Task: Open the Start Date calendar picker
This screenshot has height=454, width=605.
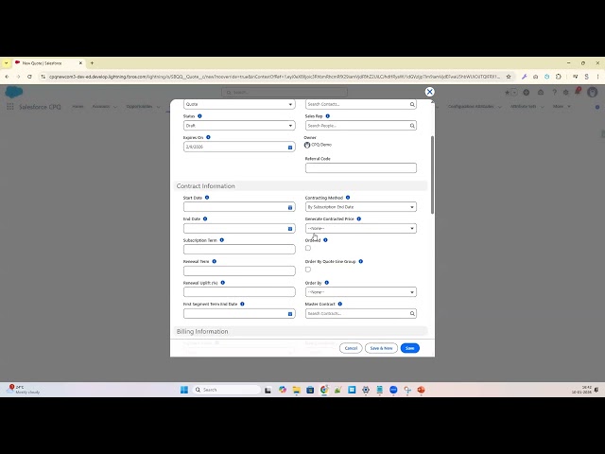Action: click(290, 207)
